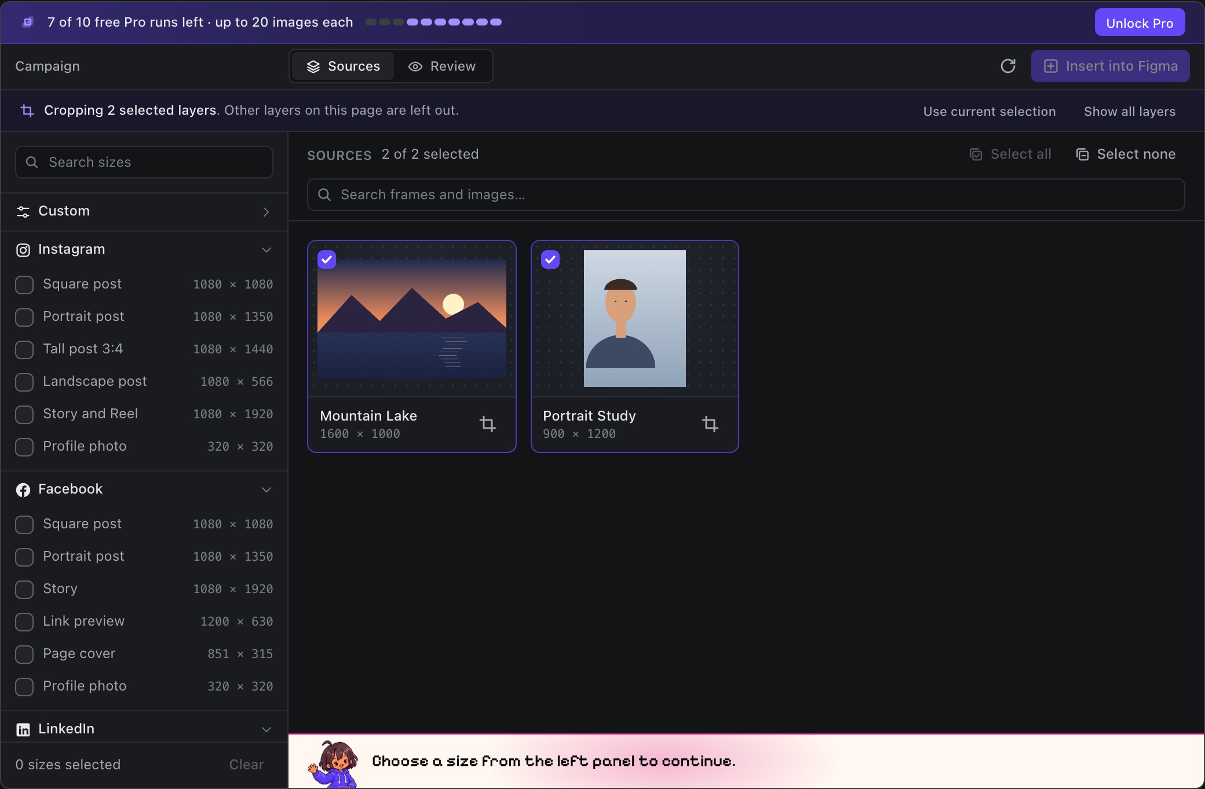Image resolution: width=1205 pixels, height=789 pixels.
Task: Click the LinkedIn logo icon in sidebar
Action: tap(23, 729)
